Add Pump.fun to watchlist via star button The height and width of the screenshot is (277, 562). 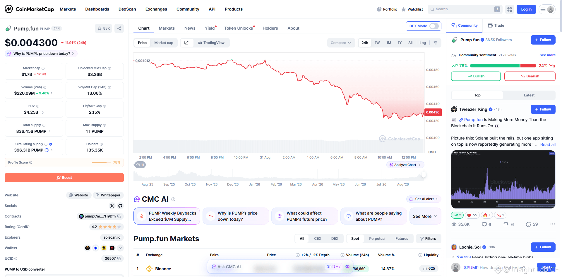pyautogui.click(x=104, y=28)
